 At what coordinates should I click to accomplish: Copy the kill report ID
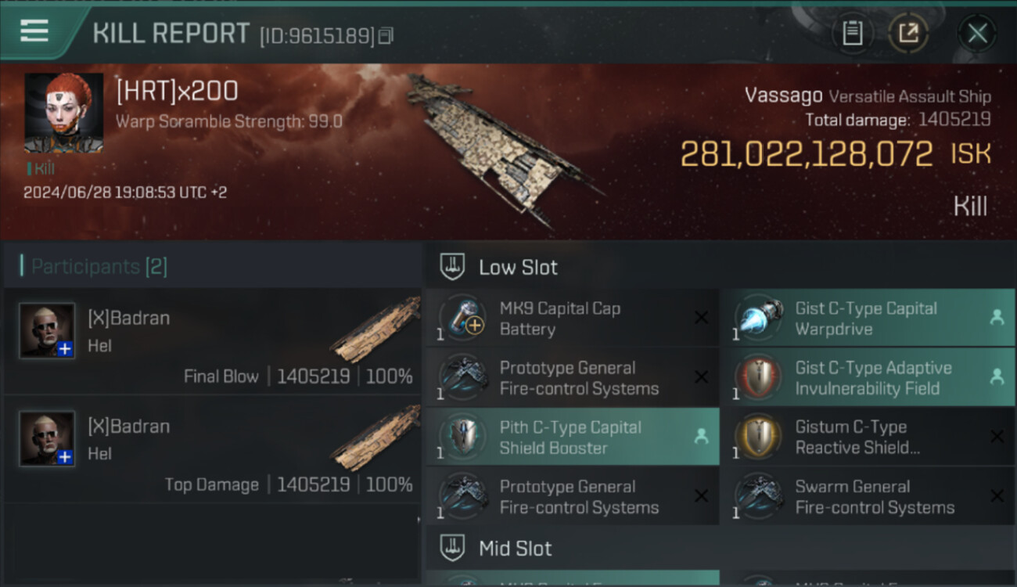click(386, 36)
